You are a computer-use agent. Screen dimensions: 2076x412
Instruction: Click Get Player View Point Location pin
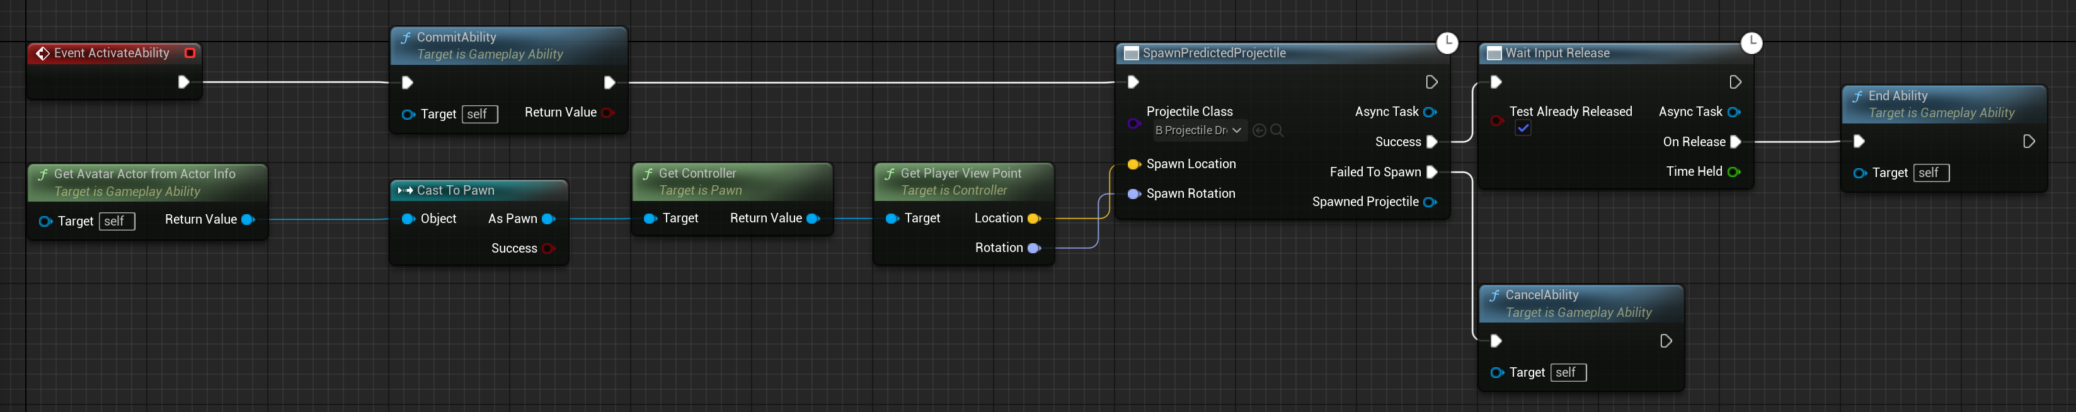tap(1035, 219)
